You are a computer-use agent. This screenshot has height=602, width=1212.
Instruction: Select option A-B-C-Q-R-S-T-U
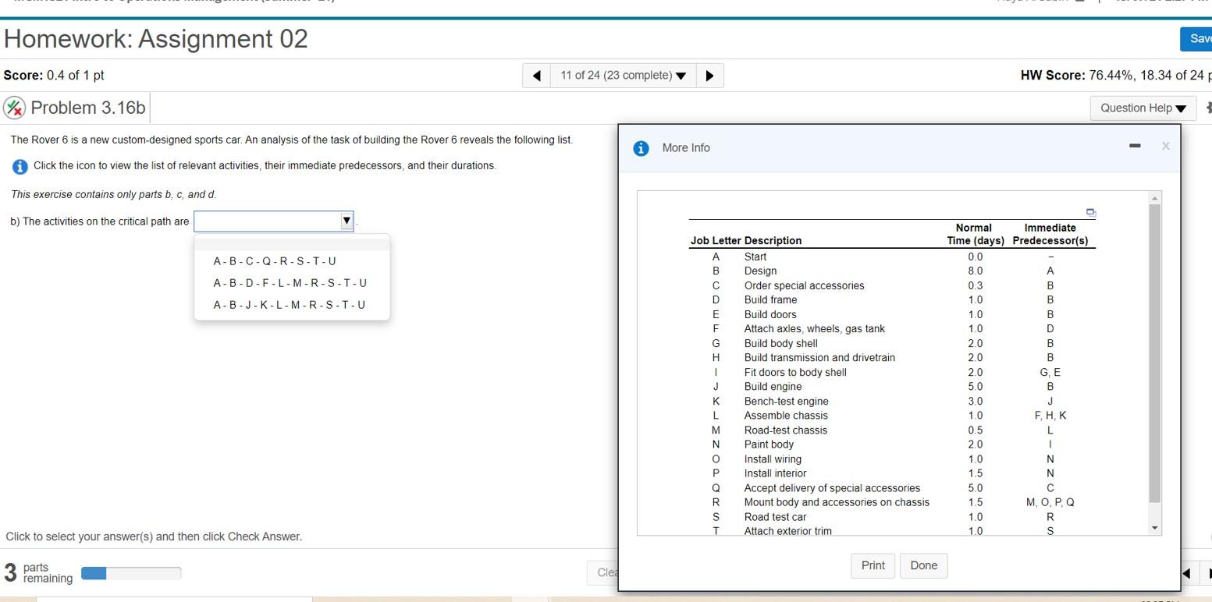pos(275,261)
